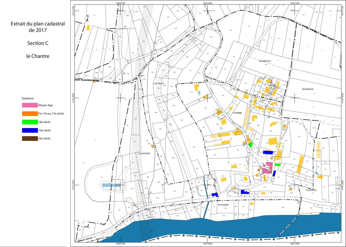Click the 'LES BOSSES' place name
346x247 pixels.
[x=144, y=153]
